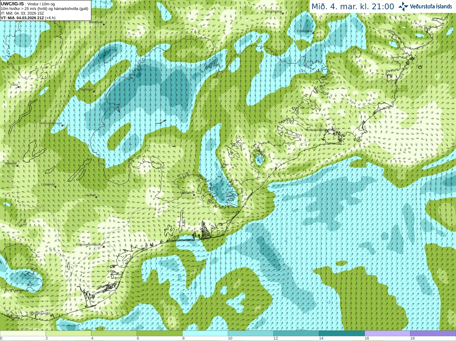This screenshot has width=456, height=341.
Task: Select the Kárahnjúkar station label
Action: point(273,11)
